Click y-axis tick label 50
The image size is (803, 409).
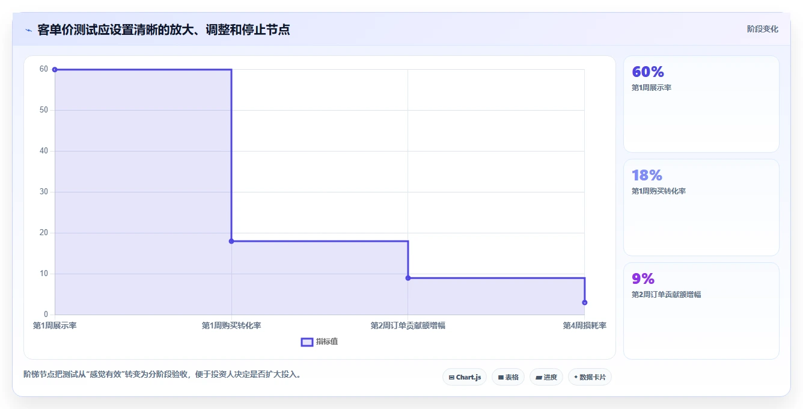click(44, 110)
